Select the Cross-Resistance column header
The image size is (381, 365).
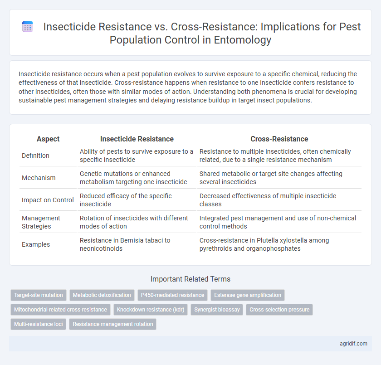click(x=279, y=139)
